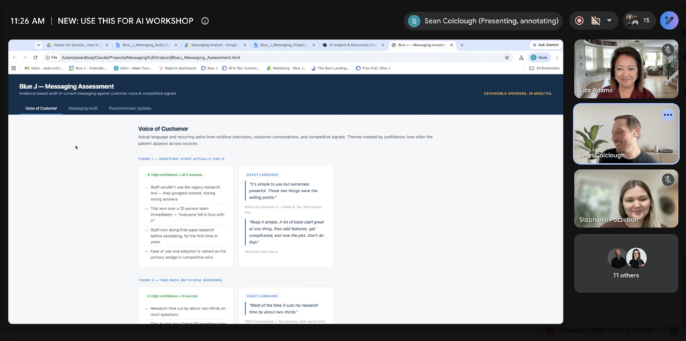Open the Reports dashboard bookmark
This screenshot has height=341, width=686.
pos(177,68)
